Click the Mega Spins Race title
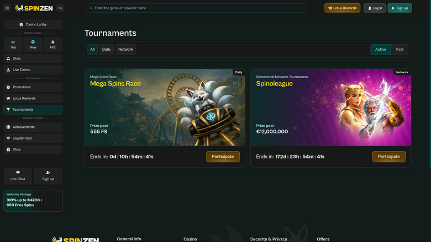This screenshot has width=431, height=242. tap(115, 84)
